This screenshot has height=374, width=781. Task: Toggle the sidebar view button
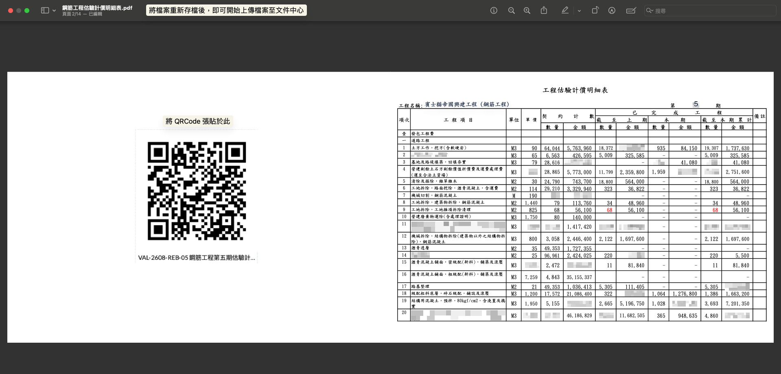click(45, 11)
